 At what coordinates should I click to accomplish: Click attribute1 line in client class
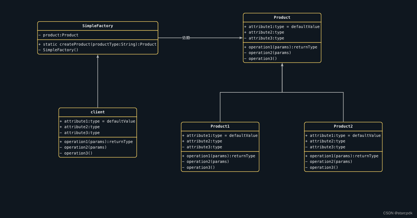click(x=97, y=121)
